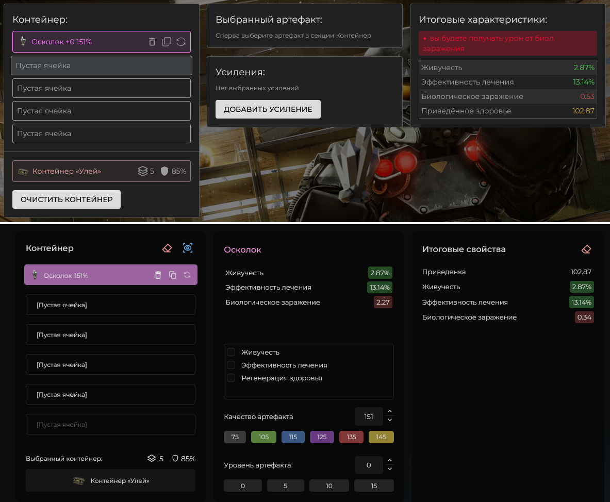Screen dimensions: 610x502
Task: Open the container selector under Выбранный контейнер
Action: click(110, 480)
